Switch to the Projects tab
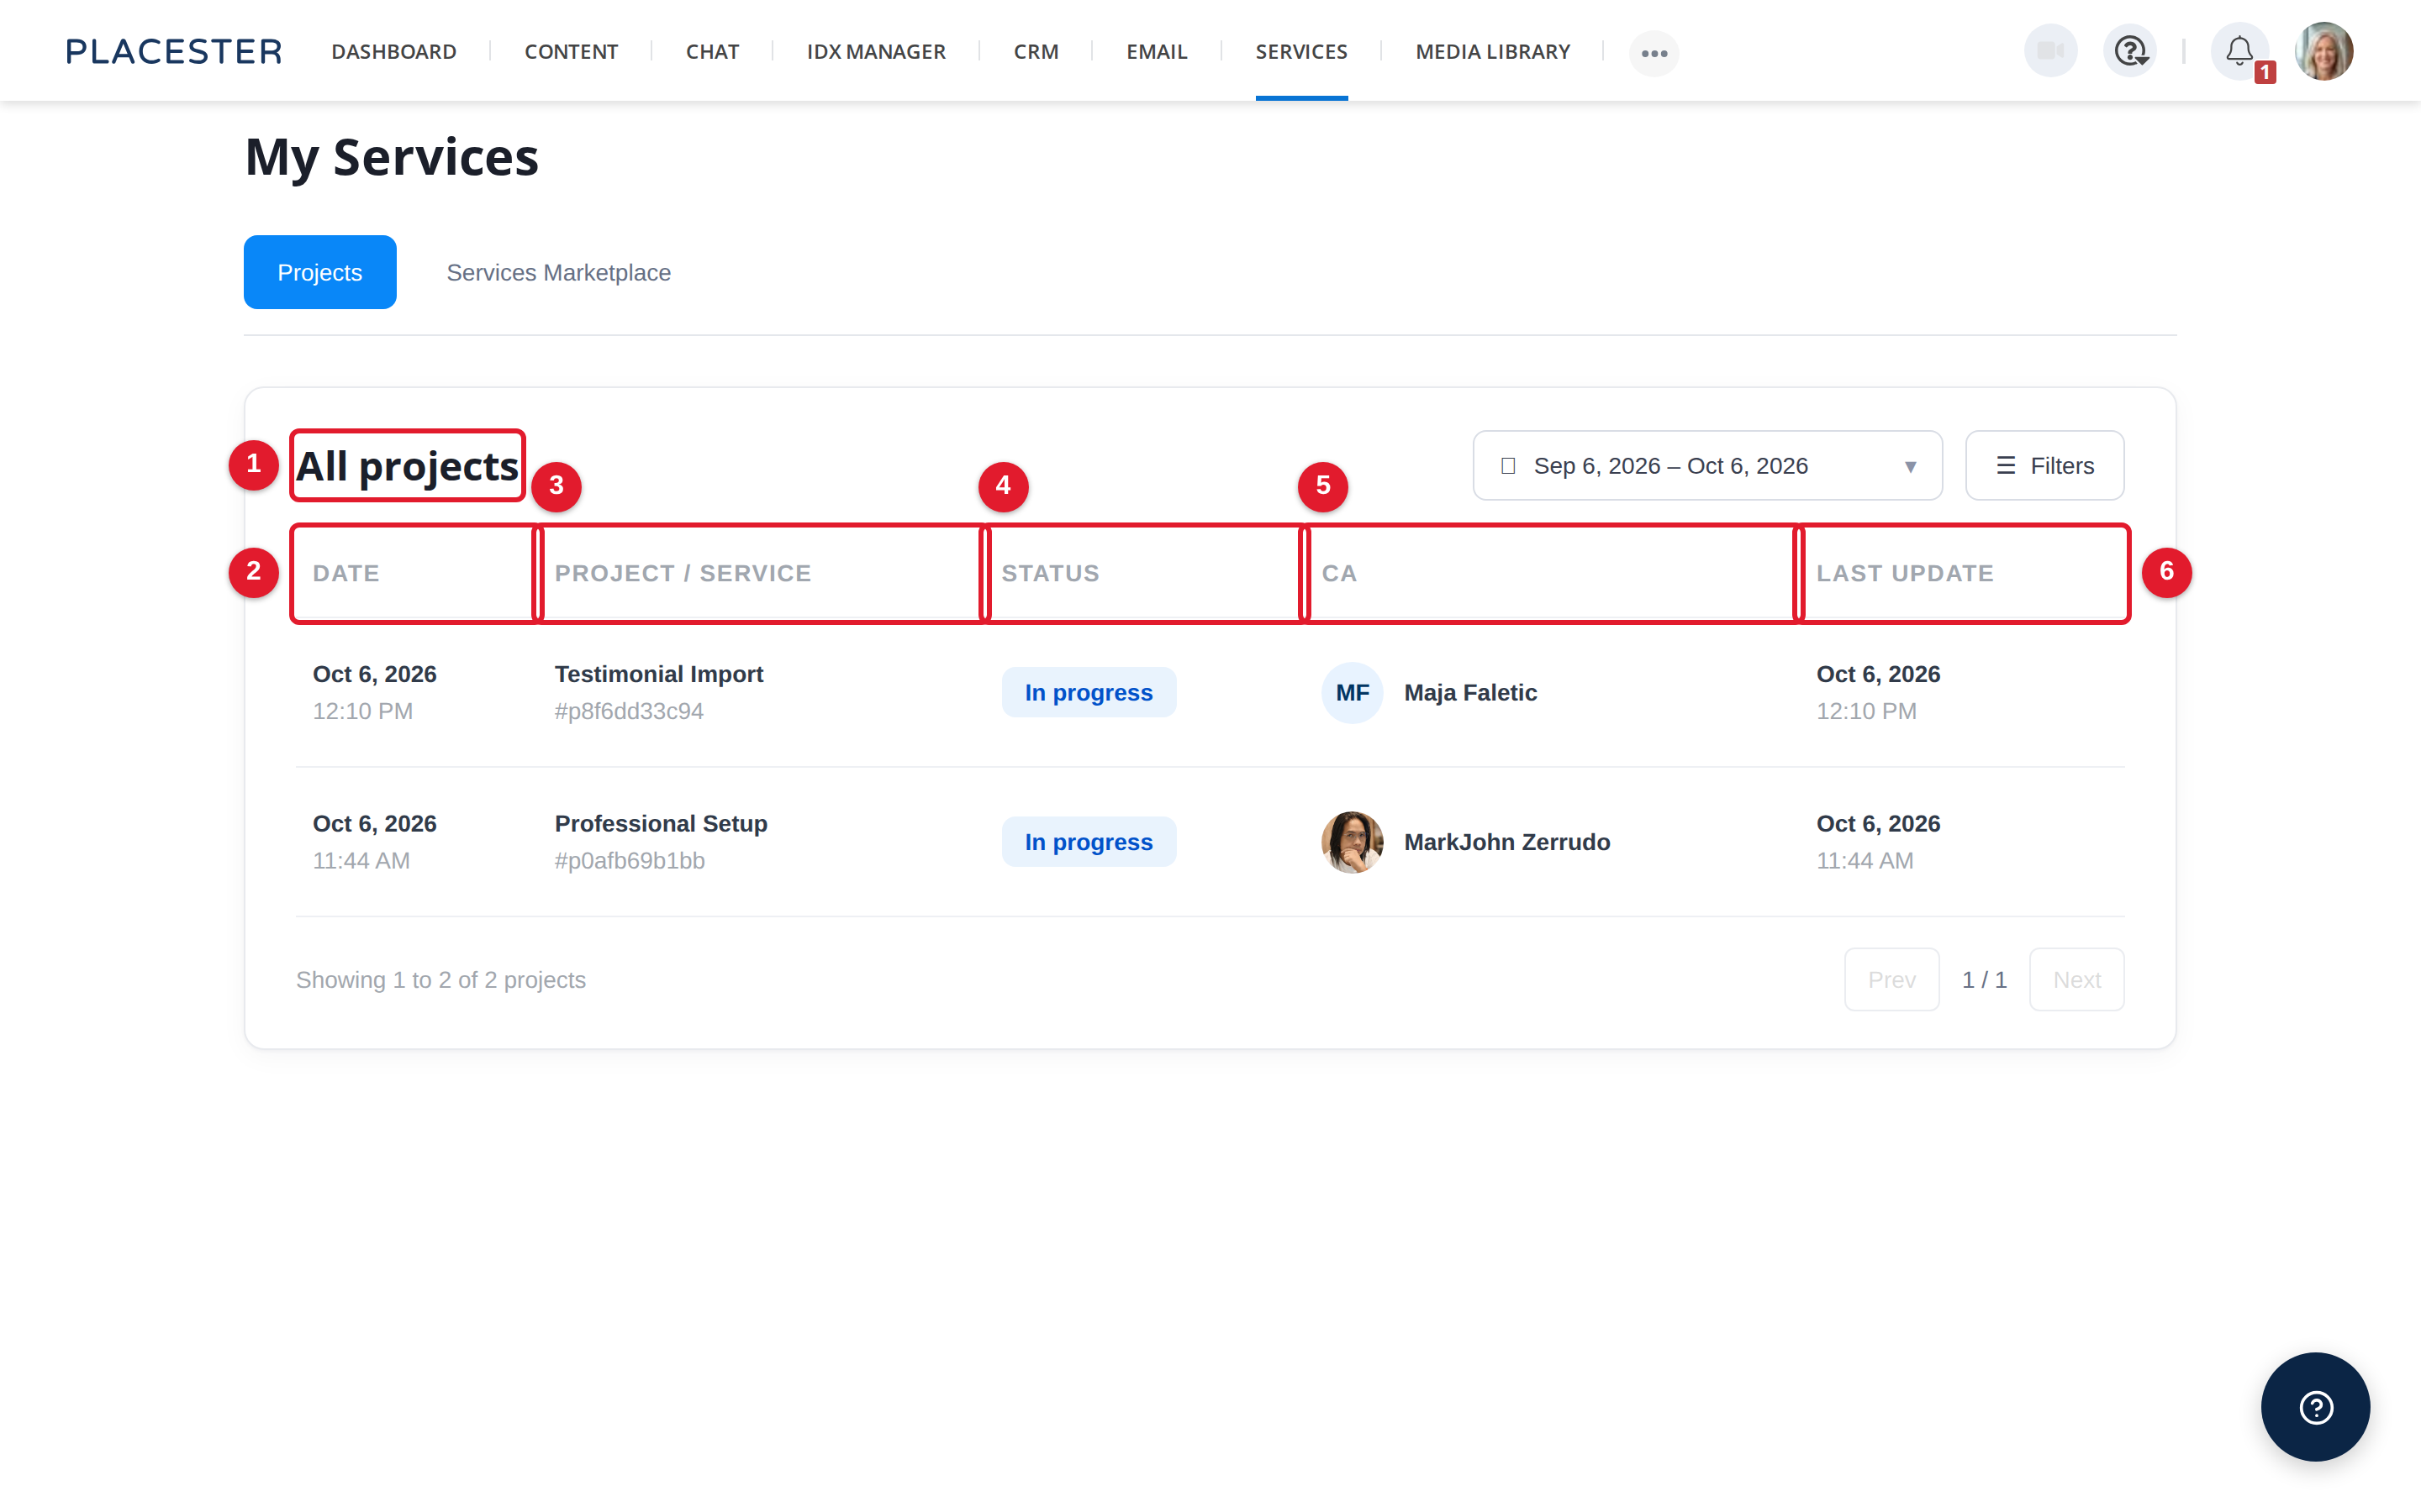2421x1512 pixels. (x=320, y=272)
